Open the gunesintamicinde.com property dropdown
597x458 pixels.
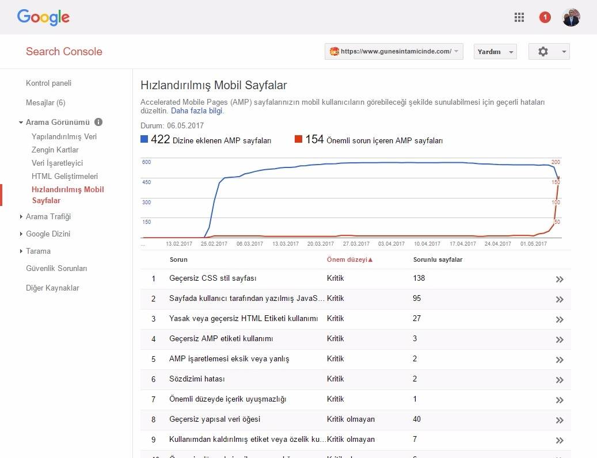click(x=394, y=51)
